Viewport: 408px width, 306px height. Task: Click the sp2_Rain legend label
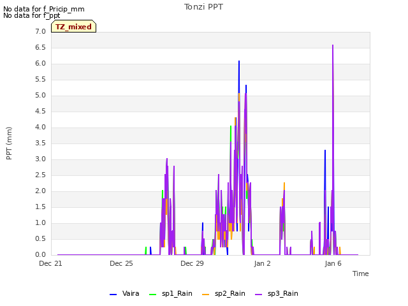click(230, 293)
